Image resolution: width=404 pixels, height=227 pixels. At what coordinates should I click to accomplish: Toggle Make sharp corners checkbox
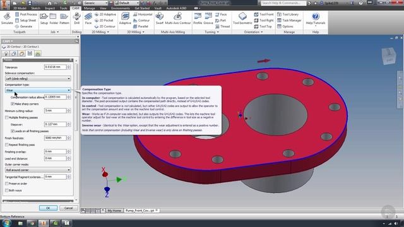click(13, 104)
